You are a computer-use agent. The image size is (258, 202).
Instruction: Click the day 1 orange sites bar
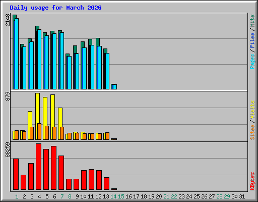pos(17,135)
